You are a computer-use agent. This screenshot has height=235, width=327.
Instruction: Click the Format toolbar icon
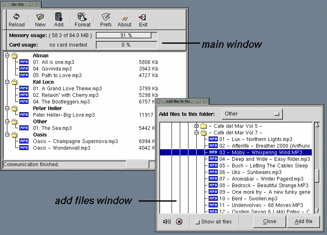coord(82,16)
